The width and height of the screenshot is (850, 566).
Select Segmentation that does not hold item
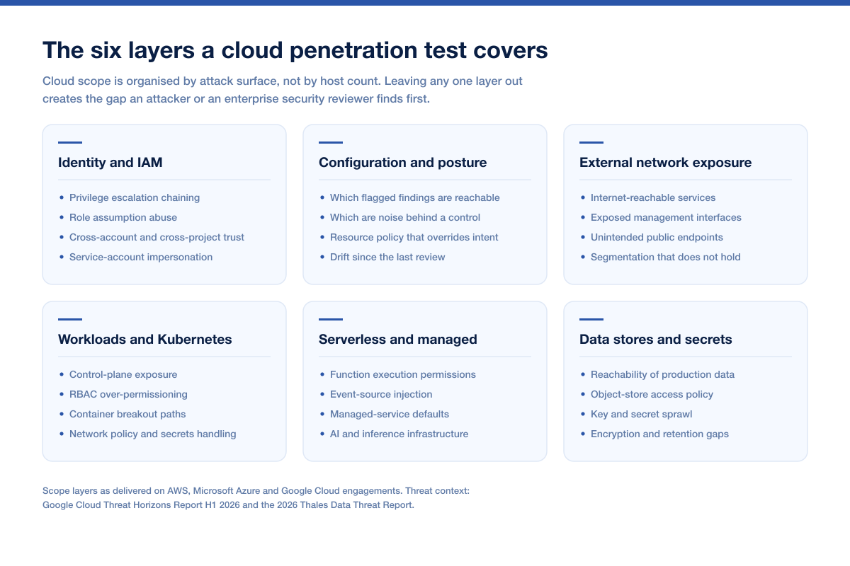coord(666,258)
